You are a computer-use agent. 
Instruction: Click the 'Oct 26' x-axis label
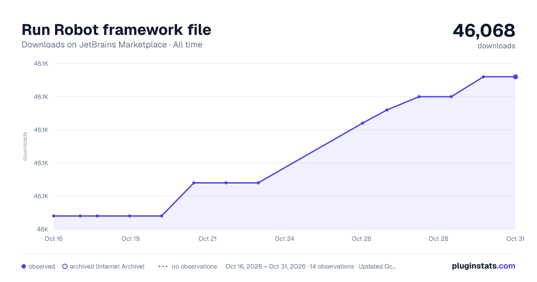point(362,239)
